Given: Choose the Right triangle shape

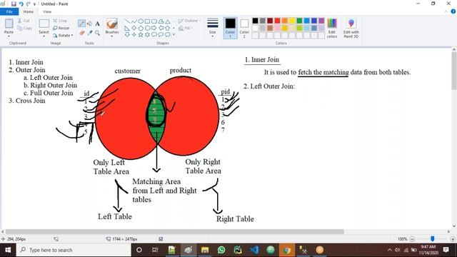Looking at the screenshot, I should (x=127, y=29).
